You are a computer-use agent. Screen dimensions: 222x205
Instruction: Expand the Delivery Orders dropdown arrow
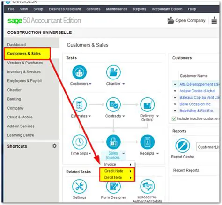point(157,116)
